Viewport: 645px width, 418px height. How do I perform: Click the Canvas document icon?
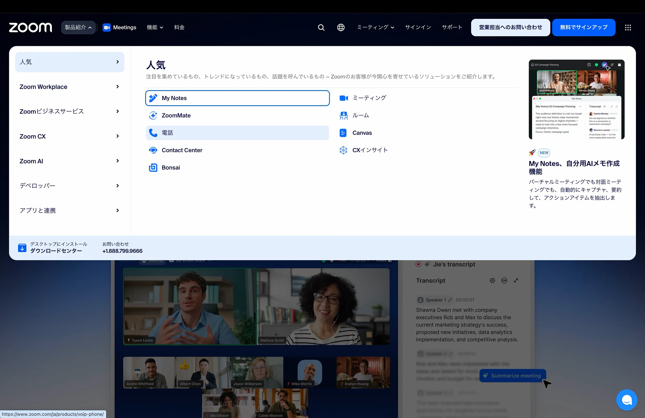[x=343, y=133]
